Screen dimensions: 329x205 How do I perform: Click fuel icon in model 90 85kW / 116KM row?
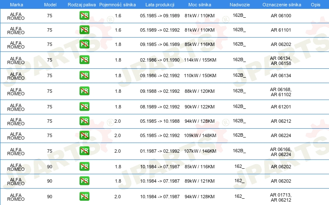(84, 166)
